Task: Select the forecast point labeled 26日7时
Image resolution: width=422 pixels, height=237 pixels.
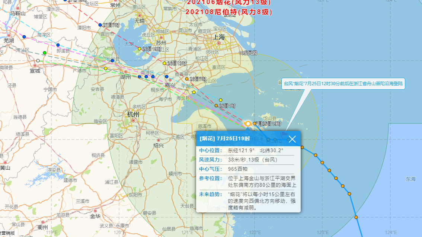Action: [x=187, y=79]
